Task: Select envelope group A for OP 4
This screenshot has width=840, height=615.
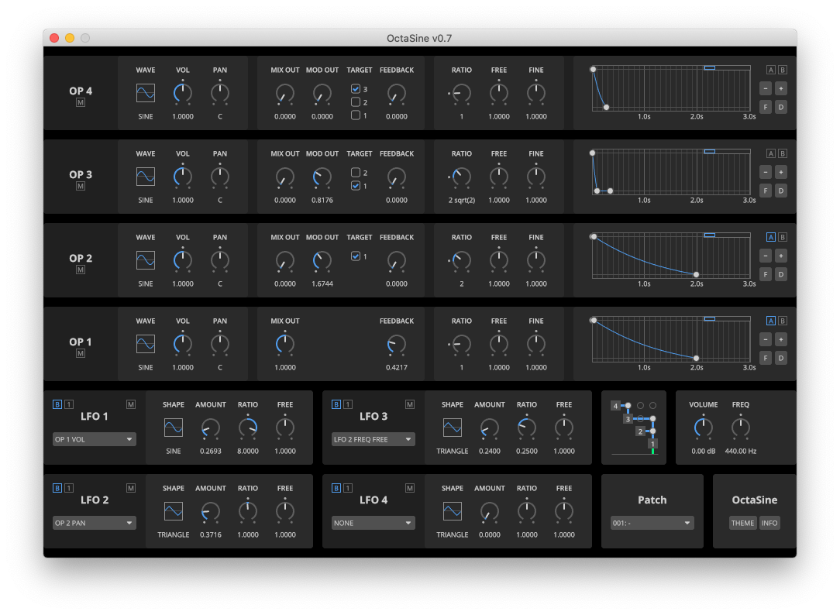Action: (x=770, y=70)
